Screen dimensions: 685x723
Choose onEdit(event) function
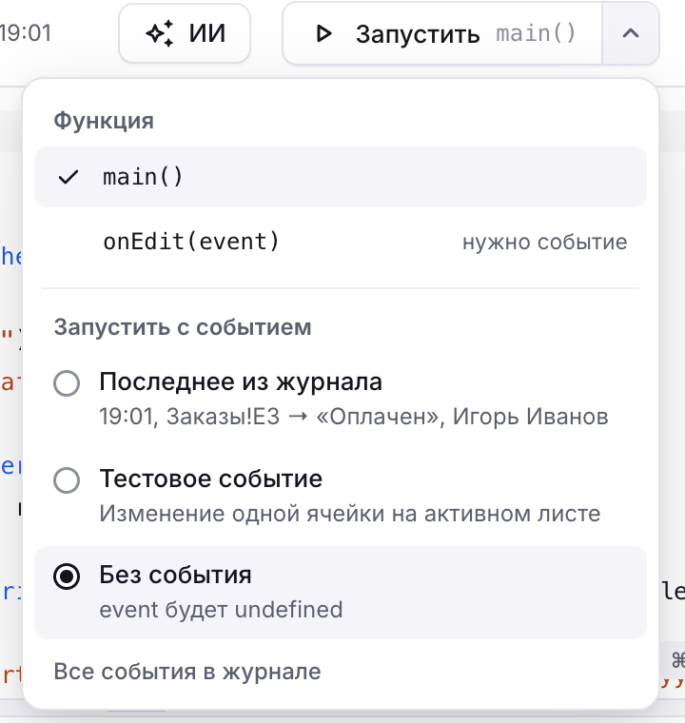(x=341, y=242)
